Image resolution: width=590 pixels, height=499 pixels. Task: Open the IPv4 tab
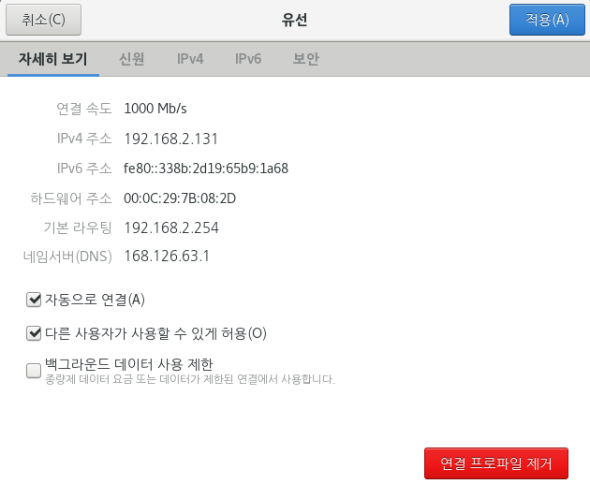(190, 59)
